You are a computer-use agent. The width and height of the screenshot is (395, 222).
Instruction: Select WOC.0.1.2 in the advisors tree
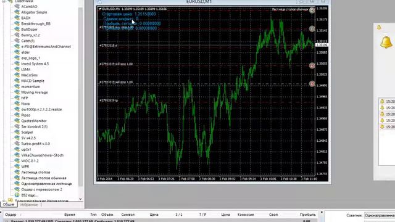(30, 161)
